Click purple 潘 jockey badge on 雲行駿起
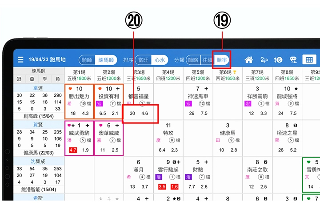320x213 pixels. 159,177
